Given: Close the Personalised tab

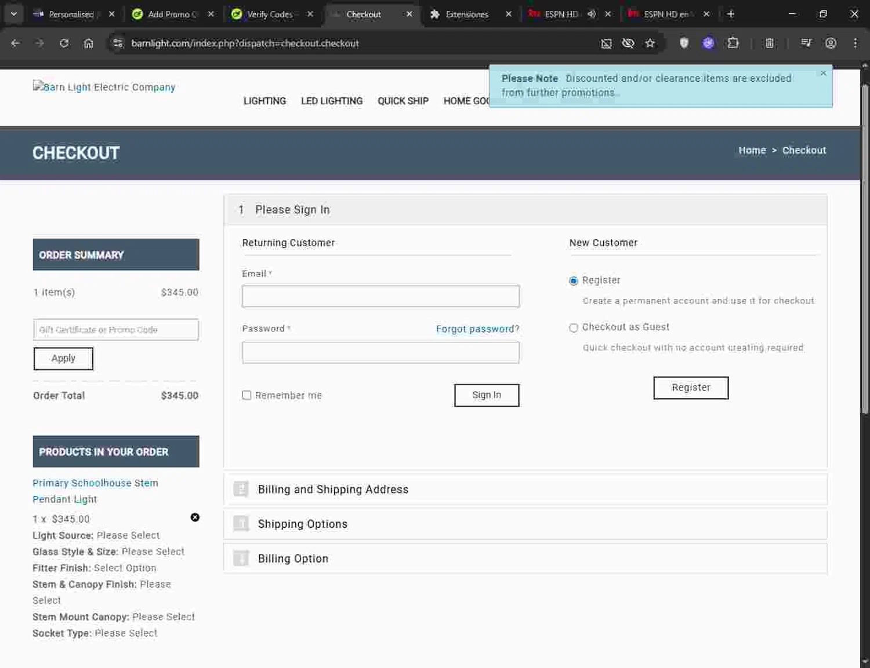Looking at the screenshot, I should pyautogui.click(x=111, y=14).
